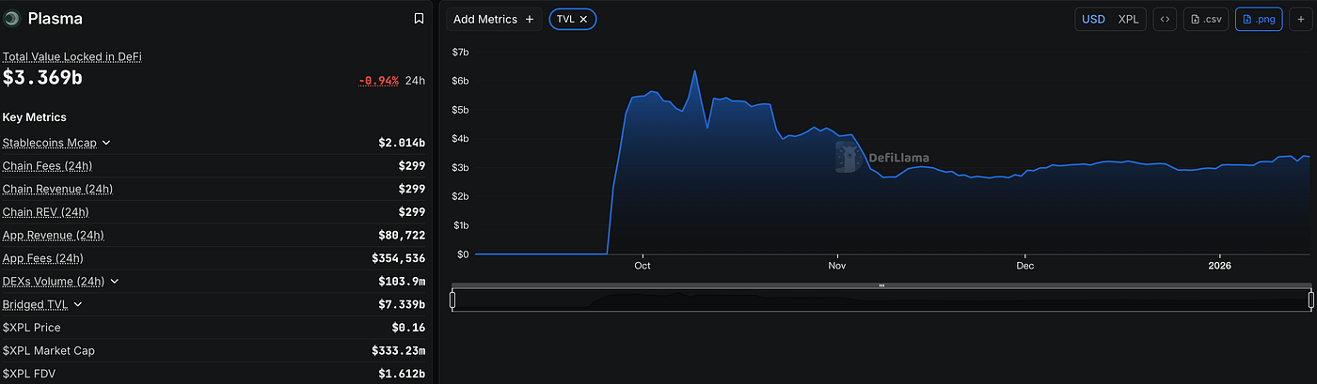Click the Nov label on x-axis

(x=837, y=266)
